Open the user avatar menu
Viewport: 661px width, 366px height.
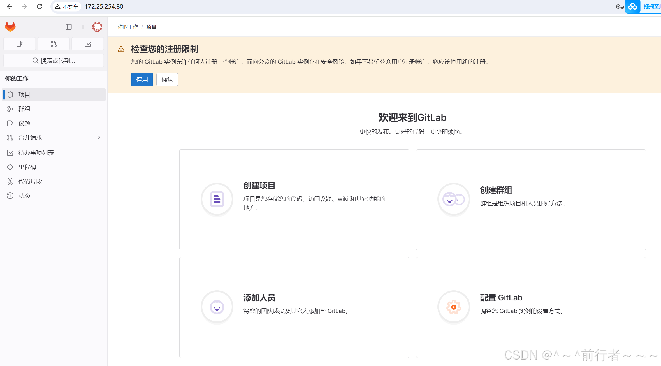coord(97,27)
